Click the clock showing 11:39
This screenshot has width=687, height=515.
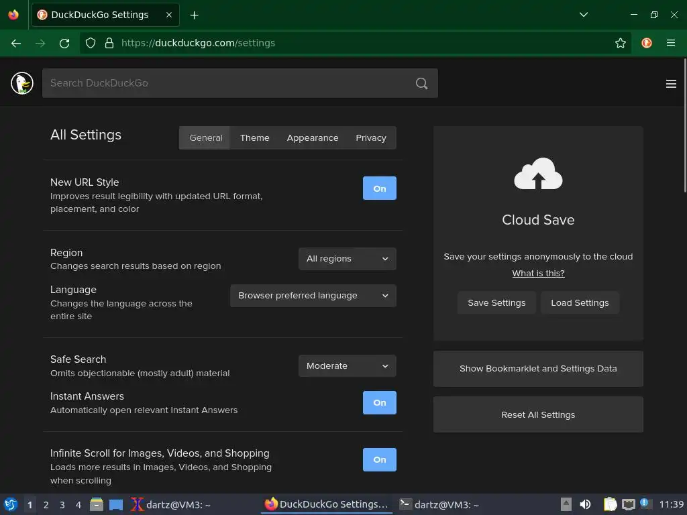[x=671, y=504]
